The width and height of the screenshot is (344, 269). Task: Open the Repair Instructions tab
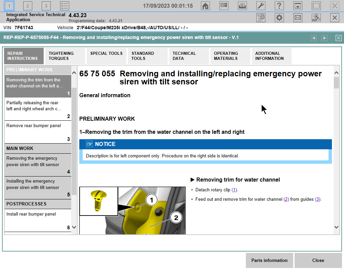click(24, 56)
